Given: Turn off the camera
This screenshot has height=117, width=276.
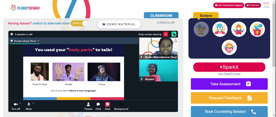Looking at the screenshot, I should tap(16, 106).
